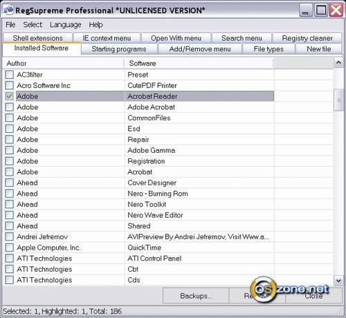Screen dimensions: 346x318
Task: Select the AVIPreview By Andrei Jefremov entry
Action: point(199,236)
